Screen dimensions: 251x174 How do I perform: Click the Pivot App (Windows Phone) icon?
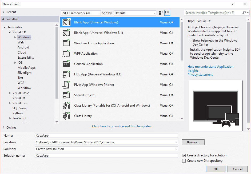point(66,84)
